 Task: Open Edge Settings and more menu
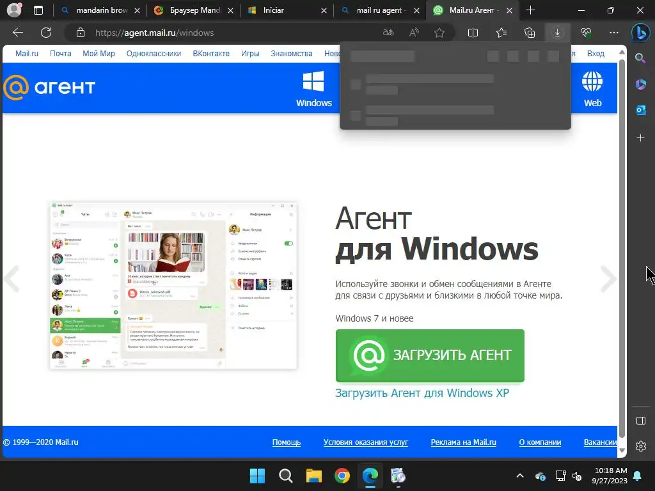[x=613, y=33]
